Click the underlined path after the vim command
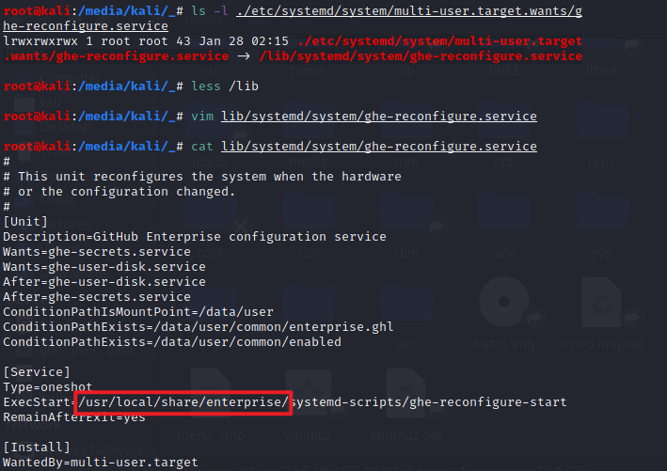Screen dimensions: 667x471 [x=378, y=117]
